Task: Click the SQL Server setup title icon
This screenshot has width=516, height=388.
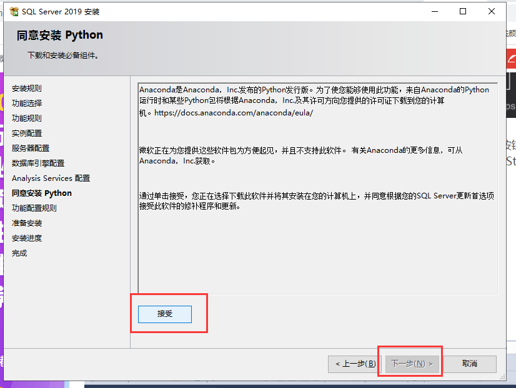Action: [14, 11]
